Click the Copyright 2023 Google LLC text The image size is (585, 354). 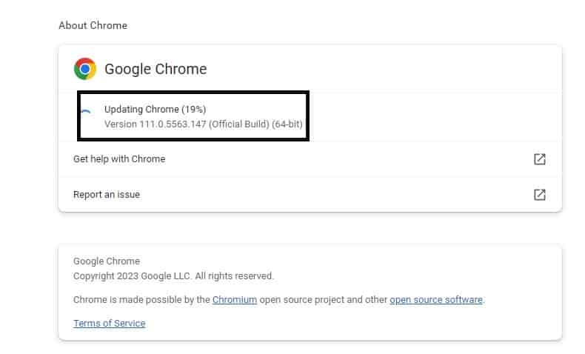click(x=133, y=276)
